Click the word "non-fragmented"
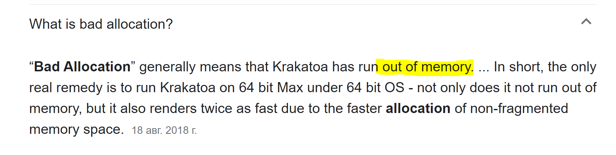This screenshot has width=616, height=155. [519, 108]
